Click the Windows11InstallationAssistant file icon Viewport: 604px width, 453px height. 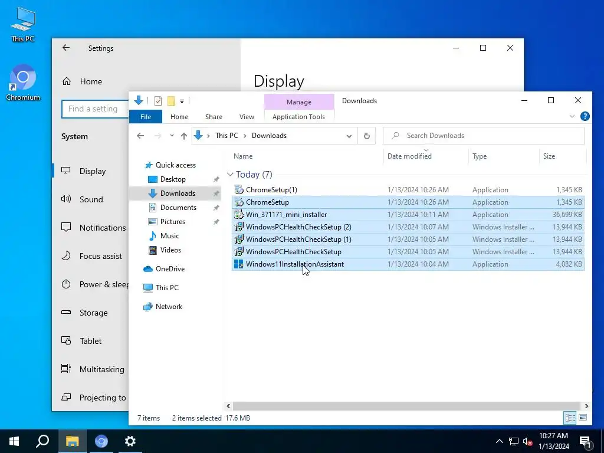point(239,264)
